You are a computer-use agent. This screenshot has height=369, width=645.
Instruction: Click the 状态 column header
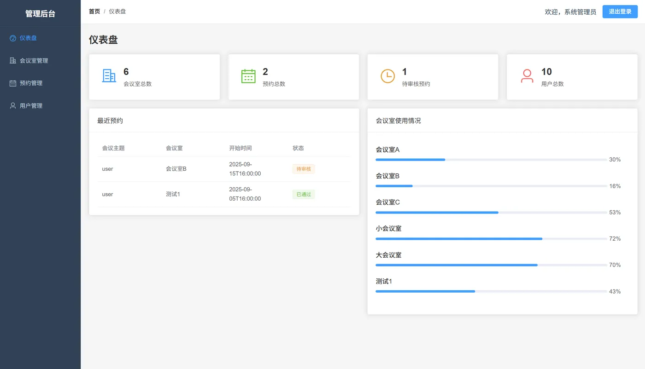298,148
